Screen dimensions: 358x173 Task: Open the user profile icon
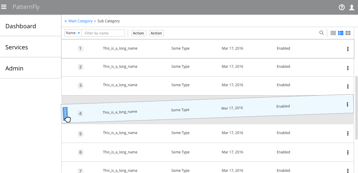[x=352, y=7]
